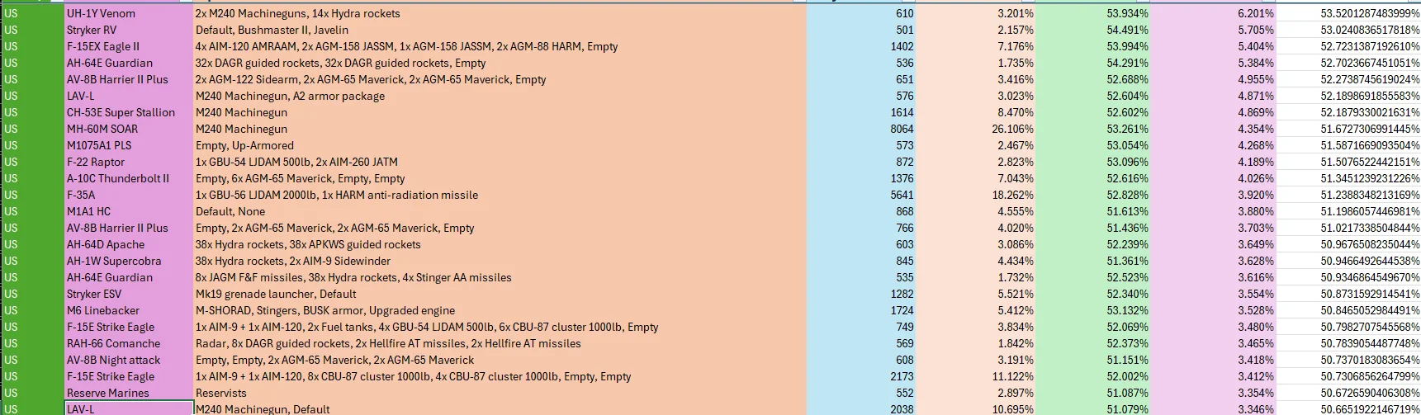The image size is (1421, 415).
Task: Select AV-8B Harrier II Plus with AGM-122 Sidearm
Action: [129, 79]
